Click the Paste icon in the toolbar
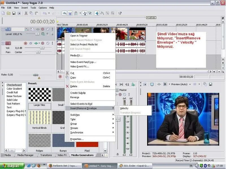This screenshot has height=169, width=226. point(37,13)
